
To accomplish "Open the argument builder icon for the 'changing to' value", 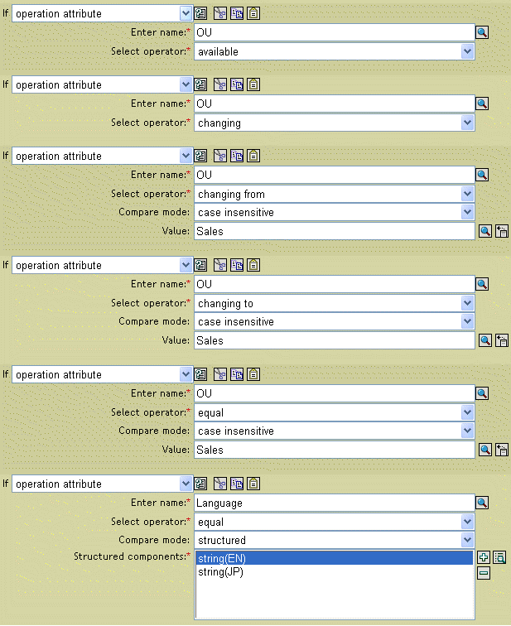I will tap(501, 341).
